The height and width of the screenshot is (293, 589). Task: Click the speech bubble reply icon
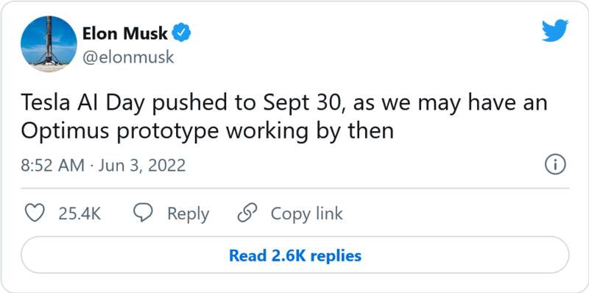[143, 213]
